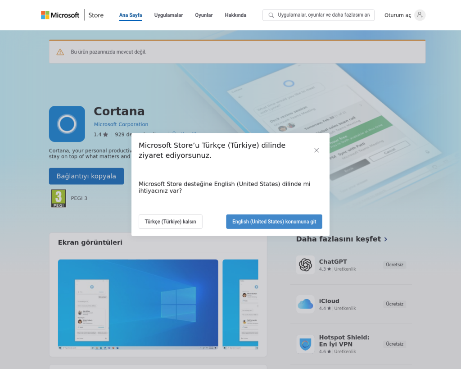Click the Hotspot Shield app icon
Screen dimensions: 461x369
click(x=306, y=344)
